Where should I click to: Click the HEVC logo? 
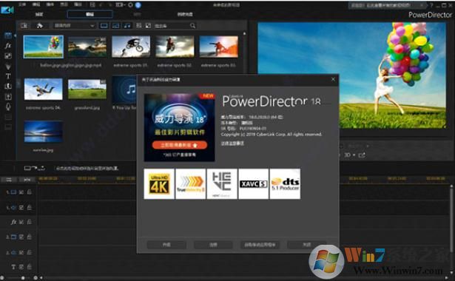pyautogui.click(x=222, y=184)
